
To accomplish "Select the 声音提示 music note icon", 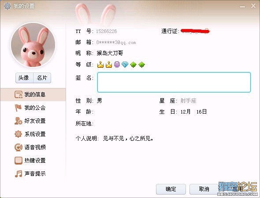I will (18, 174).
